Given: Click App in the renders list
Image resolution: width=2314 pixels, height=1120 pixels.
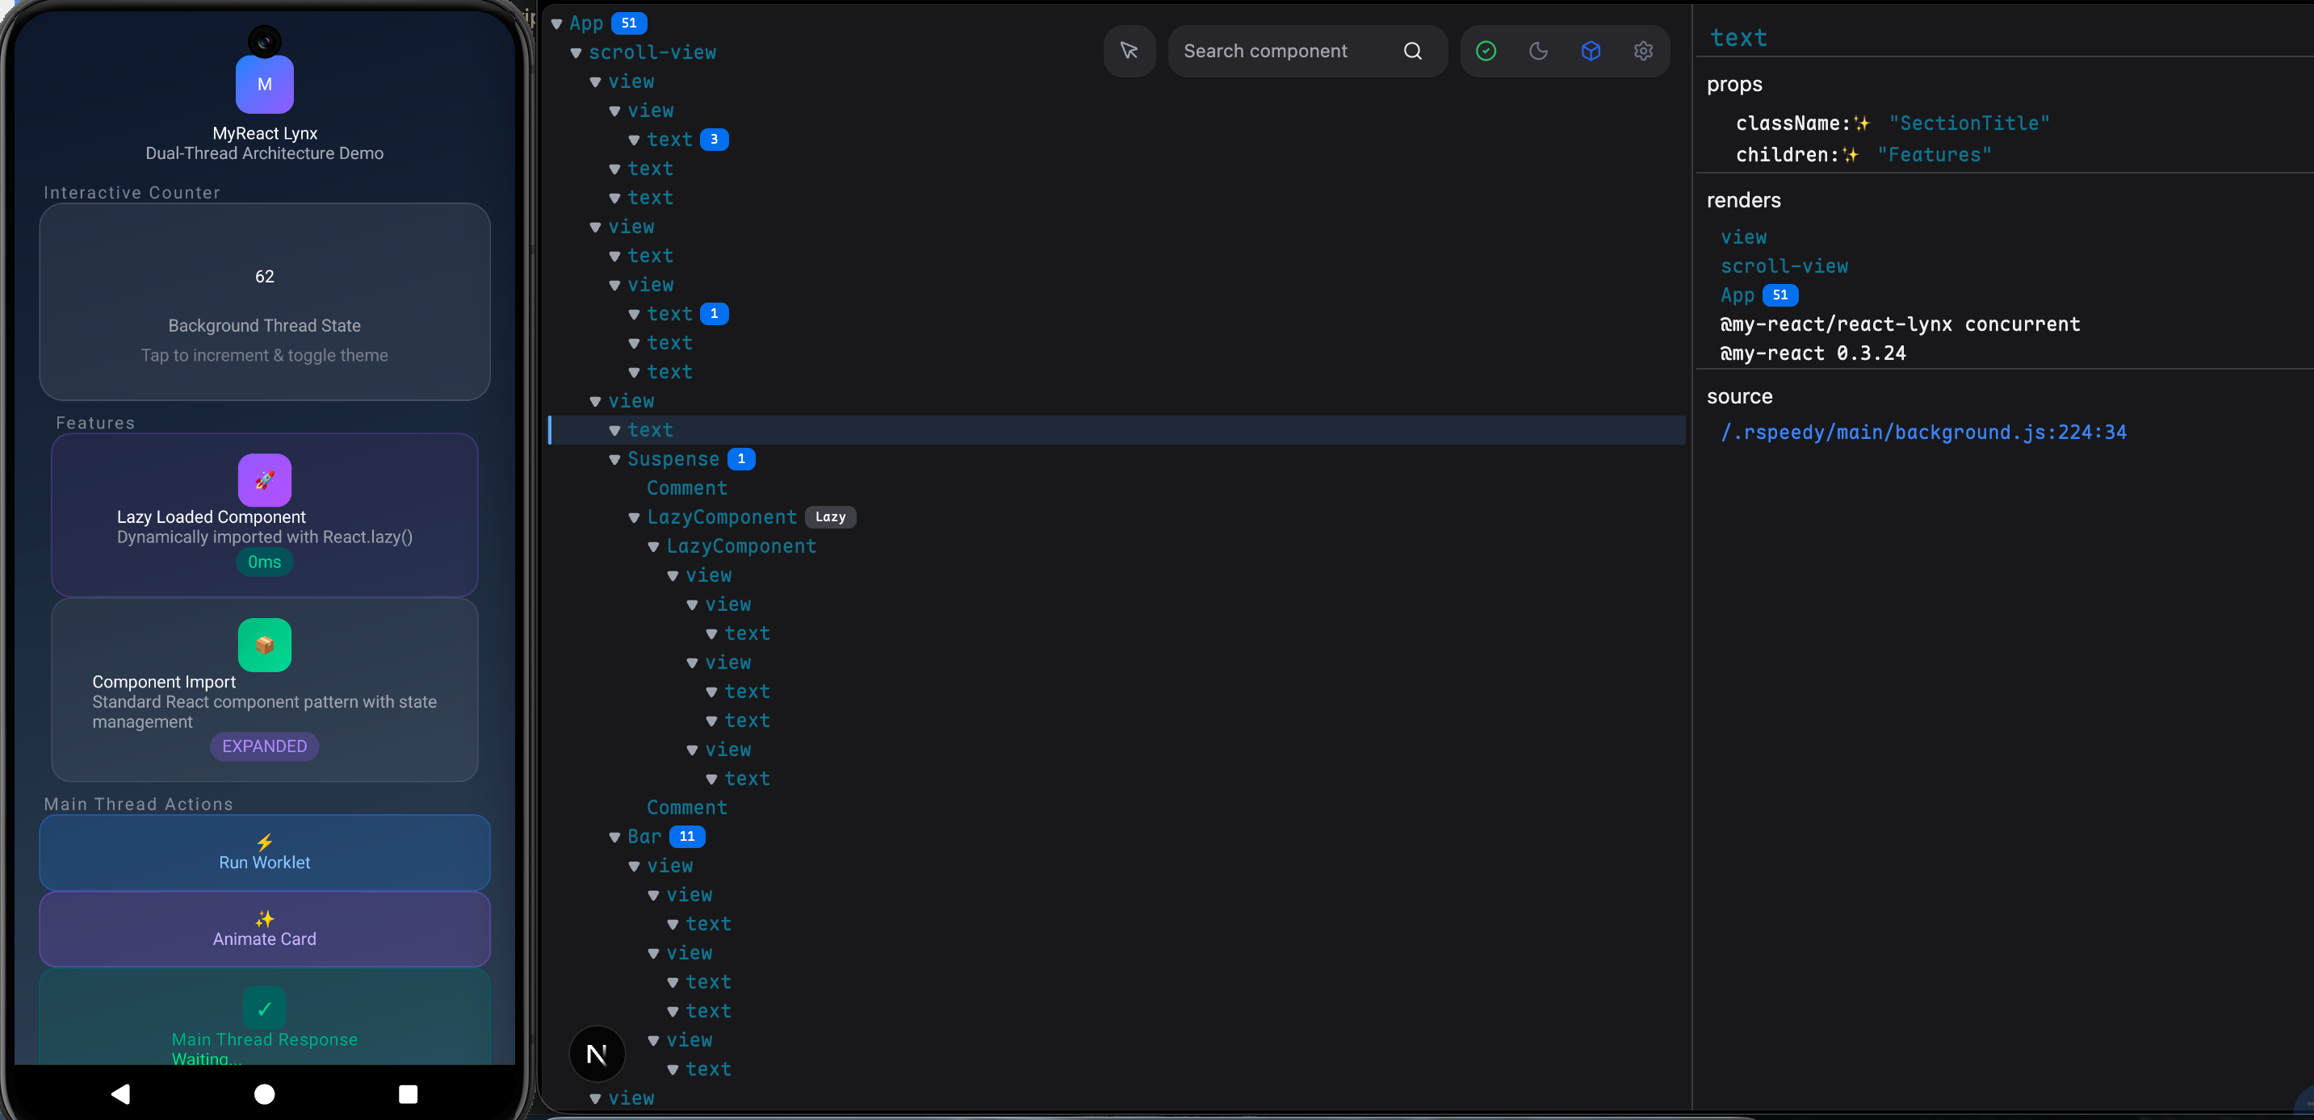Looking at the screenshot, I should click(x=1738, y=295).
